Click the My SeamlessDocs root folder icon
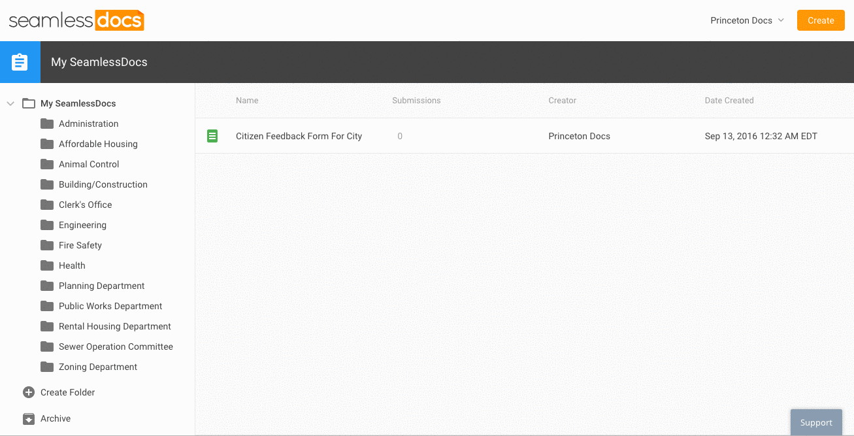 pyautogui.click(x=29, y=103)
